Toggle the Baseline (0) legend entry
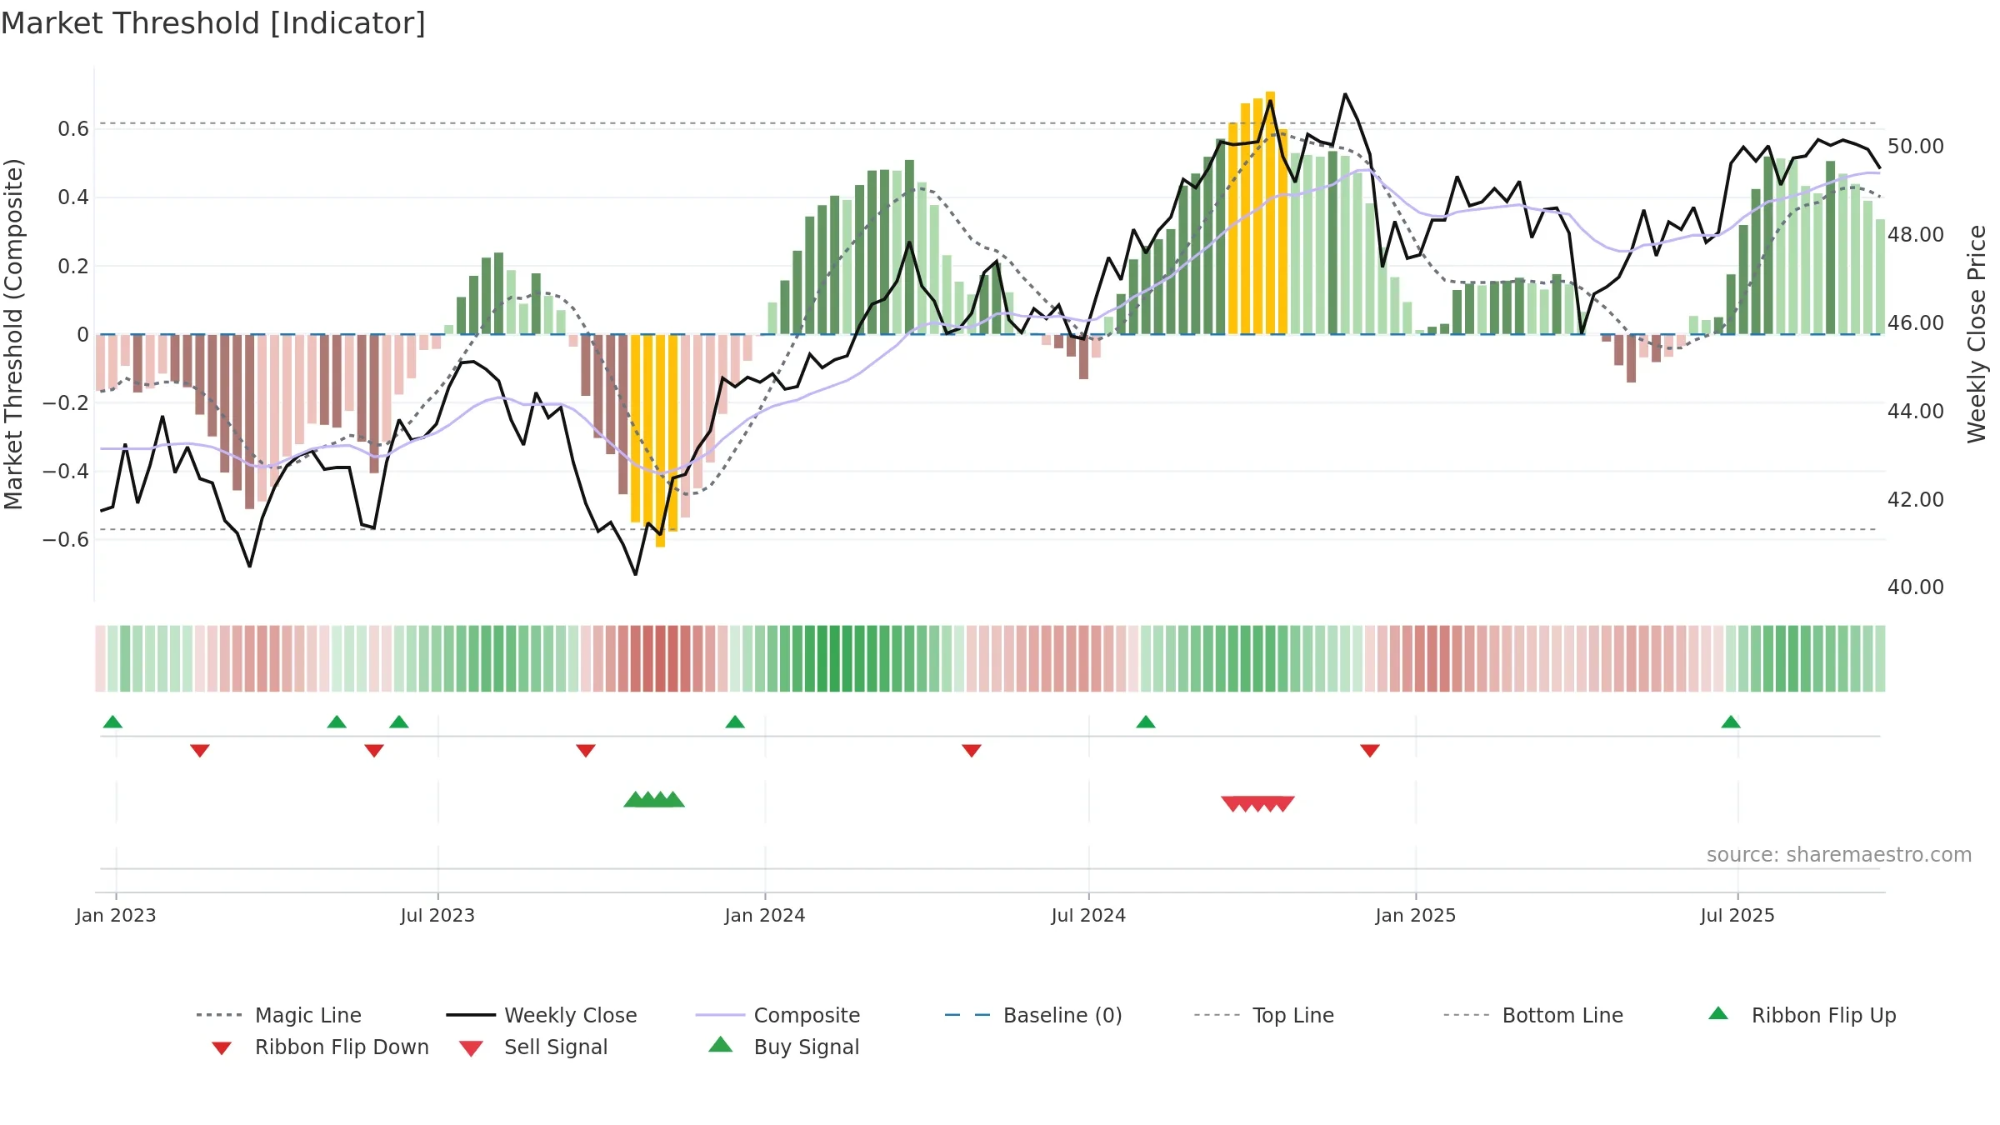 [1033, 1015]
